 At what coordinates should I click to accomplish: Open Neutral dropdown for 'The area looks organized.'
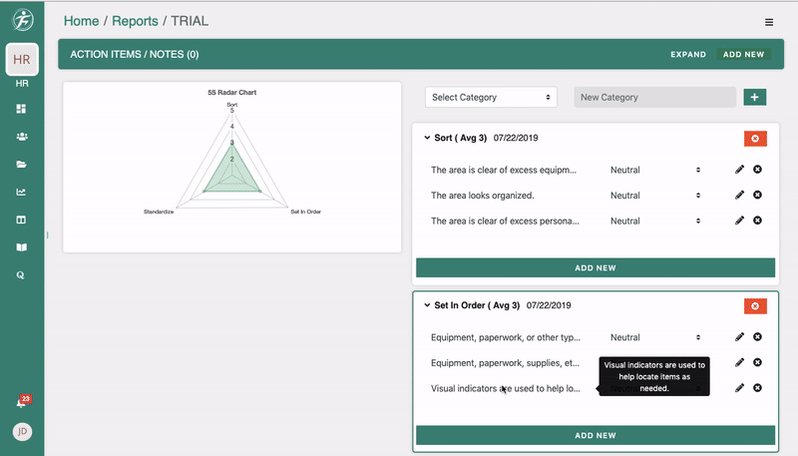654,196
